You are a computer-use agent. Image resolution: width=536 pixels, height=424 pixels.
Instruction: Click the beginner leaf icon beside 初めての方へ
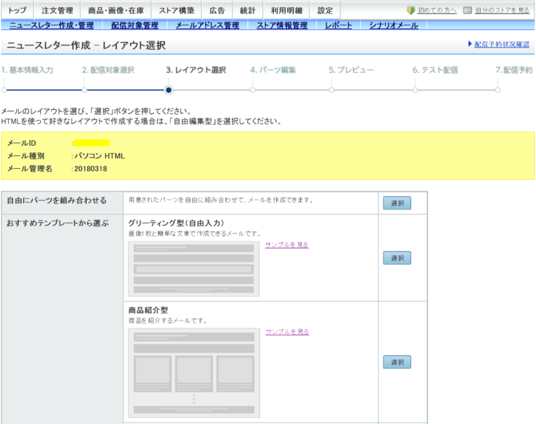[x=411, y=11]
